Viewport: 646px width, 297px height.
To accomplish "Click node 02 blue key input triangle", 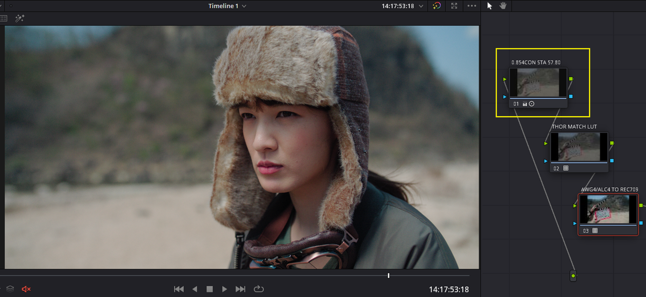I will (546, 161).
